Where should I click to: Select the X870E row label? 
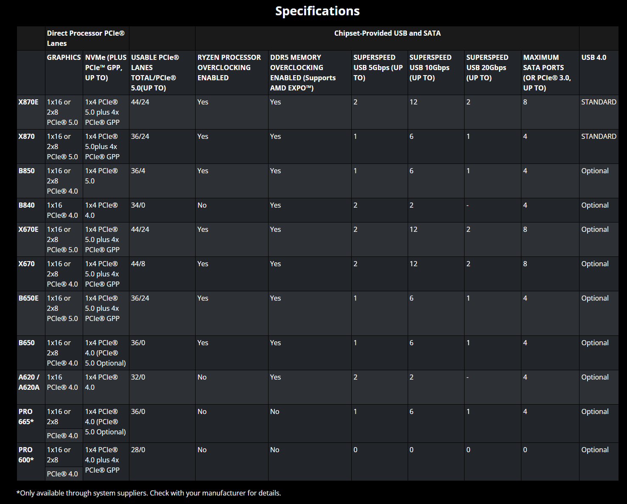coord(28,102)
